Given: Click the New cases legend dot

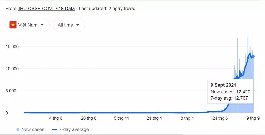Looking at the screenshot, I should (x=18, y=130).
